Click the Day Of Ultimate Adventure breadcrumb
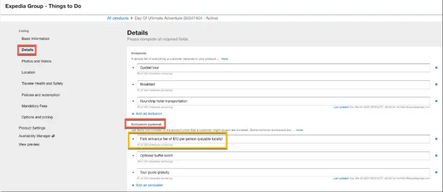The width and height of the screenshot is (443, 192). [x=176, y=18]
